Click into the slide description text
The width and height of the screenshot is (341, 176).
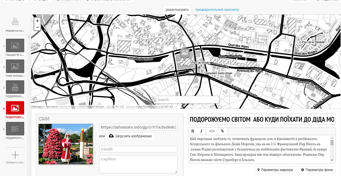coord(259,149)
